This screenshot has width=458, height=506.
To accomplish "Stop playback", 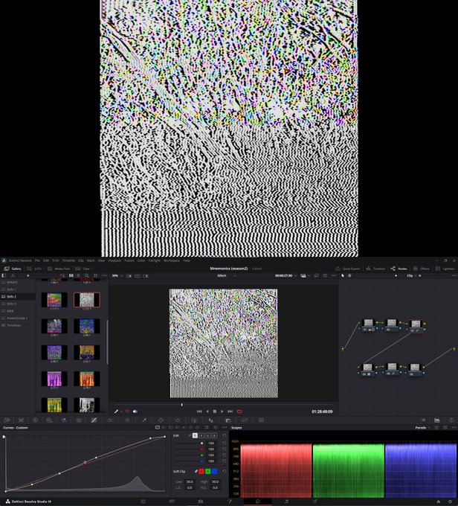I will pyautogui.click(x=215, y=411).
